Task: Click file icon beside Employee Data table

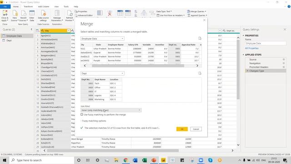Action: [x=200, y=38]
